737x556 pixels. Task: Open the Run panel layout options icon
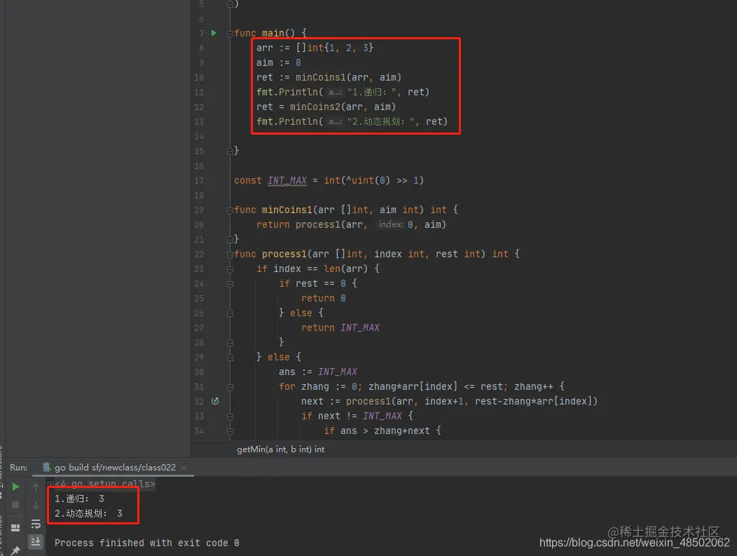(15, 528)
